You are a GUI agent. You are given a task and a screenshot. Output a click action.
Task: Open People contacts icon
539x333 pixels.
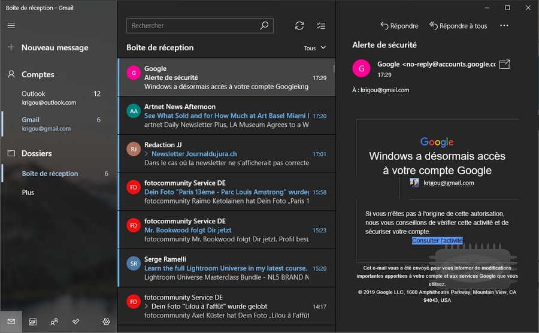[54, 322]
